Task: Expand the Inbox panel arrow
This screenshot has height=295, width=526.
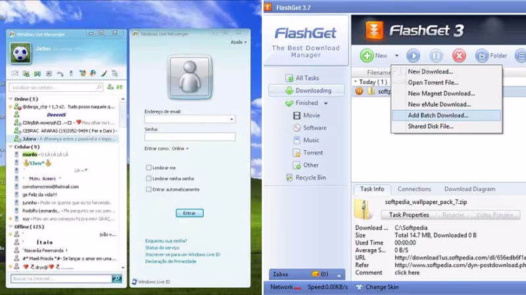Action: pos(339,275)
